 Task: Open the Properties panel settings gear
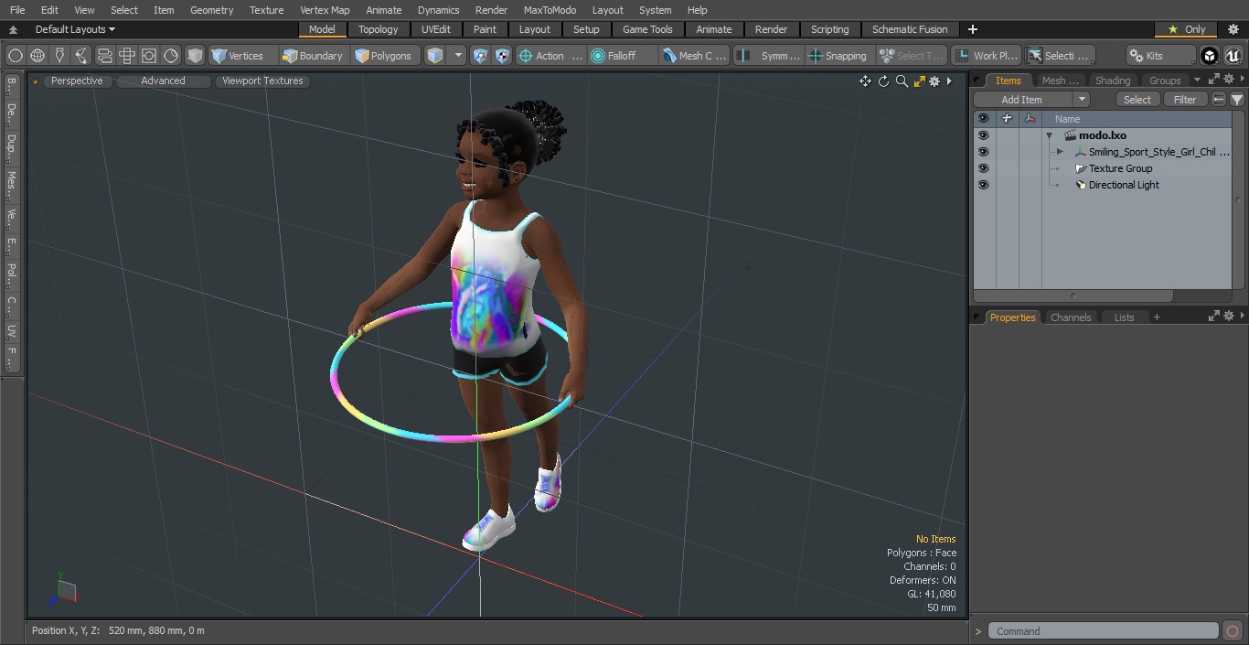[1228, 317]
